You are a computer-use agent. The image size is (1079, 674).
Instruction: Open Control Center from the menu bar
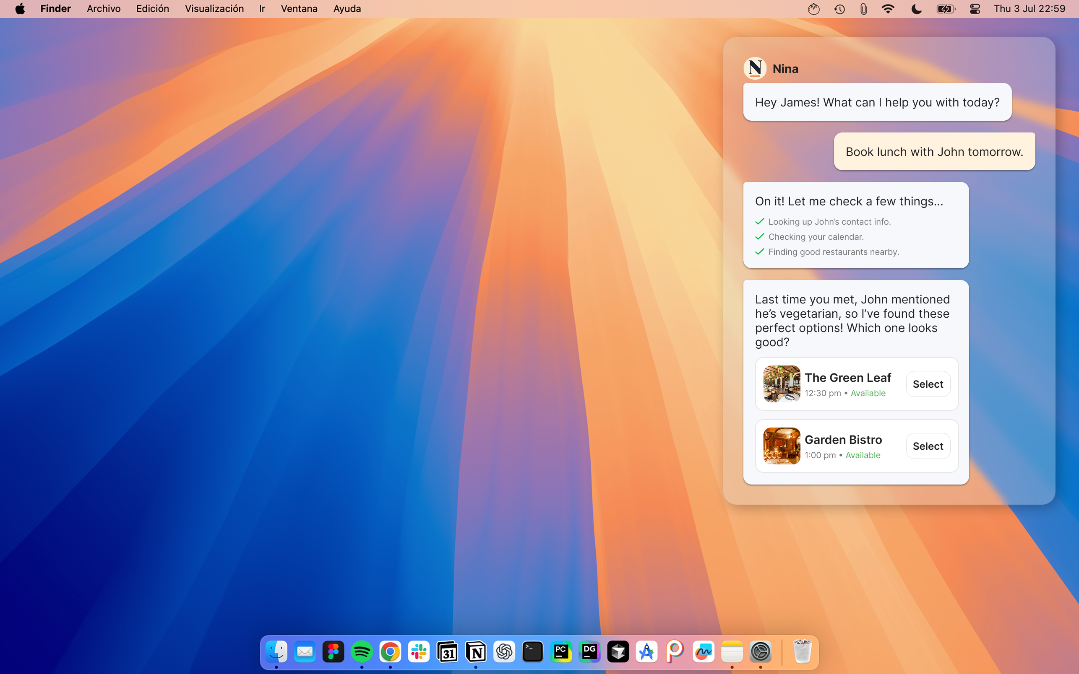(975, 9)
